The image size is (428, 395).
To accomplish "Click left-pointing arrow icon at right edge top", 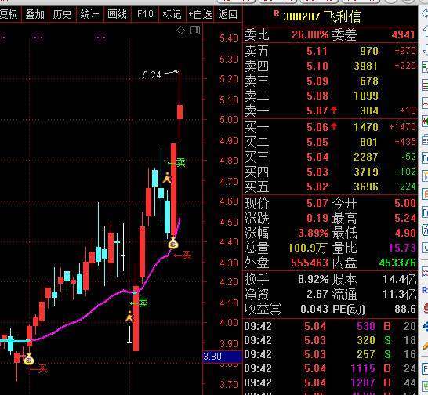I will (425, 13).
